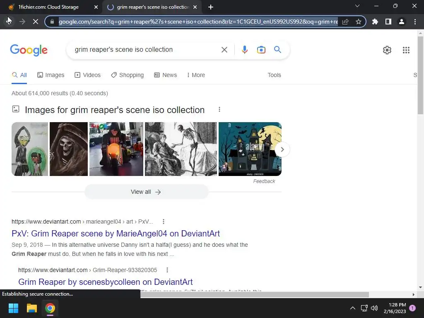Stop loading the page
The width and height of the screenshot is (424, 318).
pyautogui.click(x=36, y=22)
